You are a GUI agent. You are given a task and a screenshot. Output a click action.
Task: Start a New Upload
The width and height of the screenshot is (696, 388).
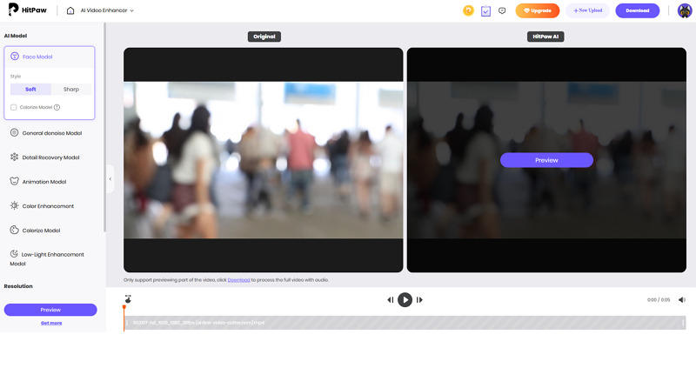click(588, 10)
